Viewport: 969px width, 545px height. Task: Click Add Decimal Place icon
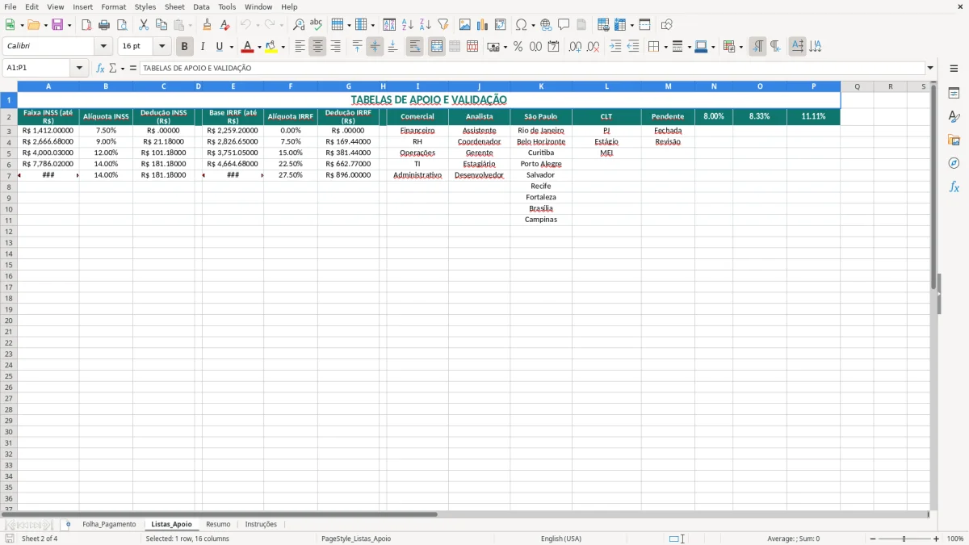point(575,47)
